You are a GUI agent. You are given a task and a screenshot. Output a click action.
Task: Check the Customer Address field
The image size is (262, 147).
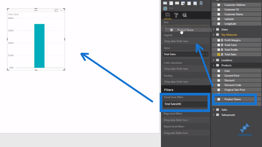point(219,5)
